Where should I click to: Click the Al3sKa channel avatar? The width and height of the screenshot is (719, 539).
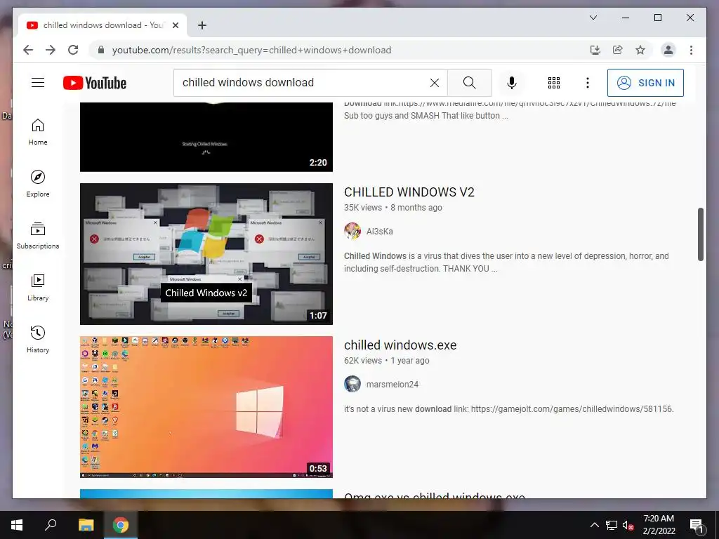352,231
